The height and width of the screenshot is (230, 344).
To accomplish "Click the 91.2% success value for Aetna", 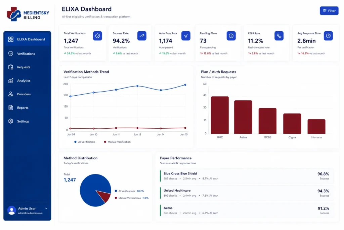I will click(x=324, y=208).
